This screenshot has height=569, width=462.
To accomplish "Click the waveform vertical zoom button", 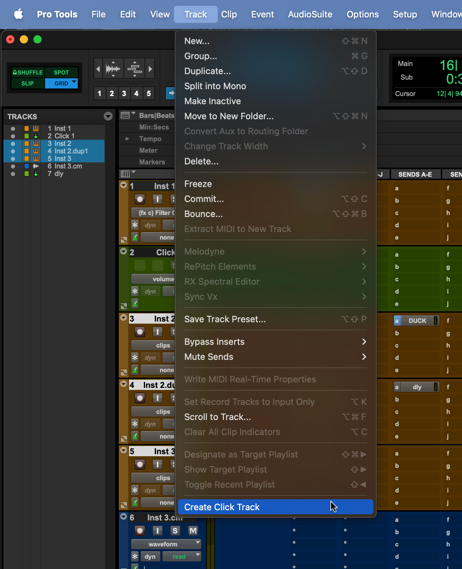I will pos(113,69).
